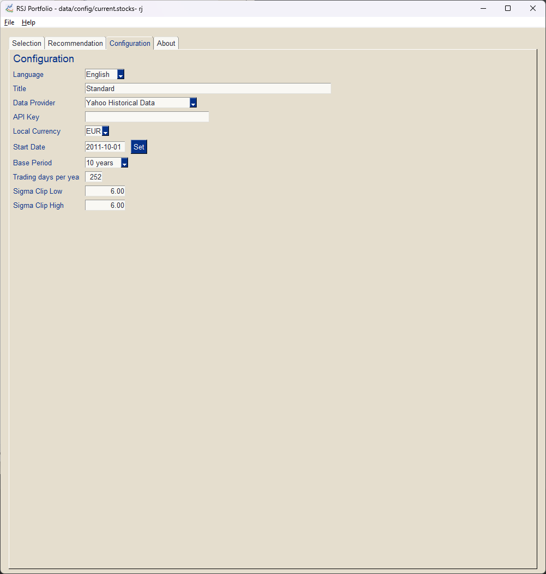Open the English language selector
Image resolution: width=546 pixels, height=574 pixels.
101,74
